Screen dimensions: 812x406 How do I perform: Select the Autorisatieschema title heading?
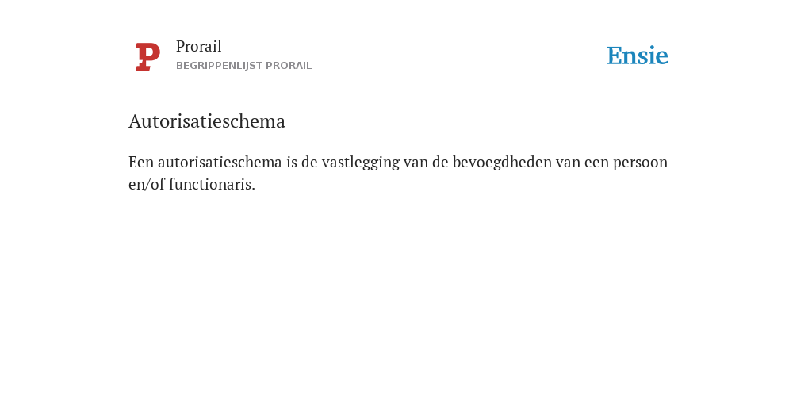pos(207,121)
